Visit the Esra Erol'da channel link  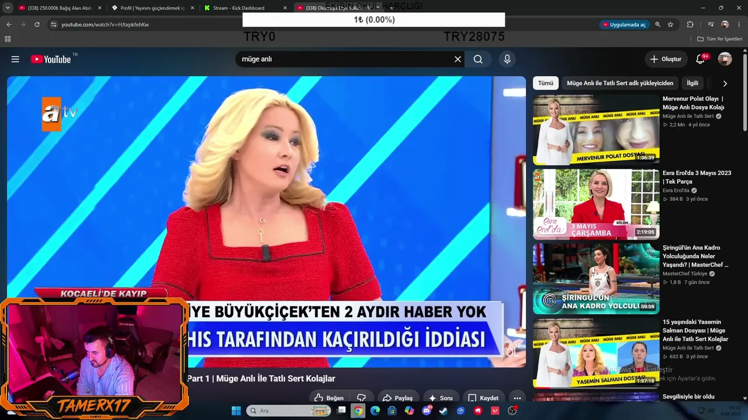click(676, 190)
